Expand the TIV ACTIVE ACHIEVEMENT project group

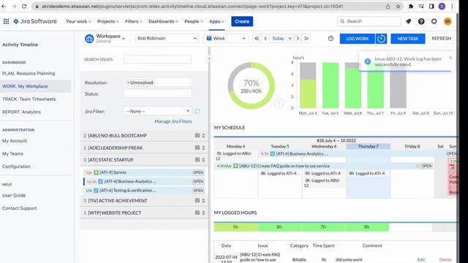(x=144, y=200)
